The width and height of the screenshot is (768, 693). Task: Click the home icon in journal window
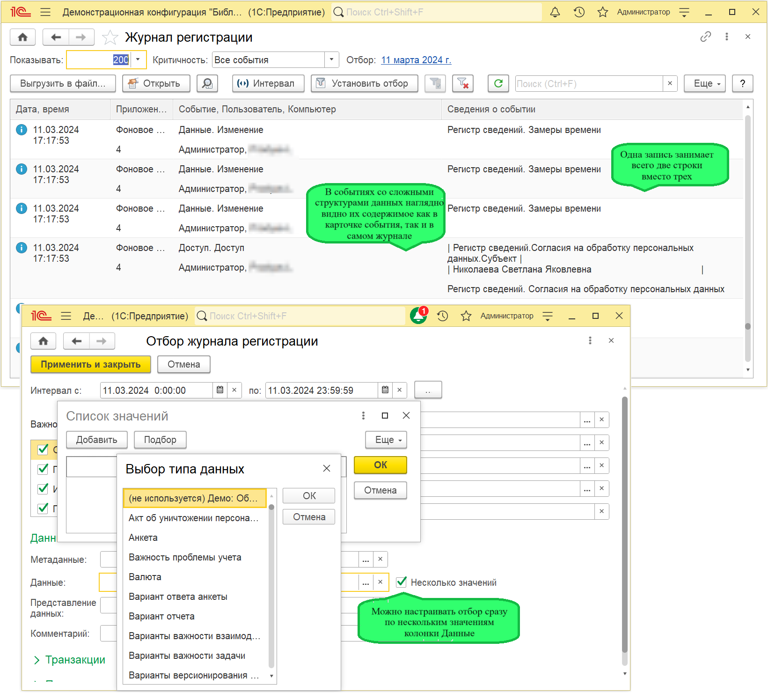(x=22, y=37)
